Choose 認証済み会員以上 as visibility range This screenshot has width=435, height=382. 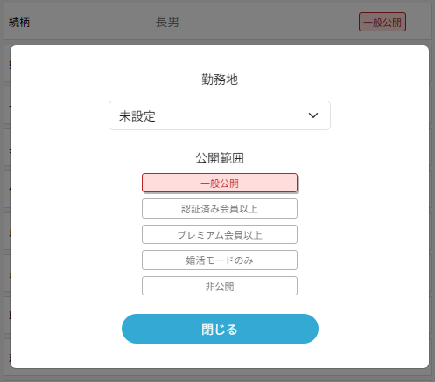coord(220,209)
